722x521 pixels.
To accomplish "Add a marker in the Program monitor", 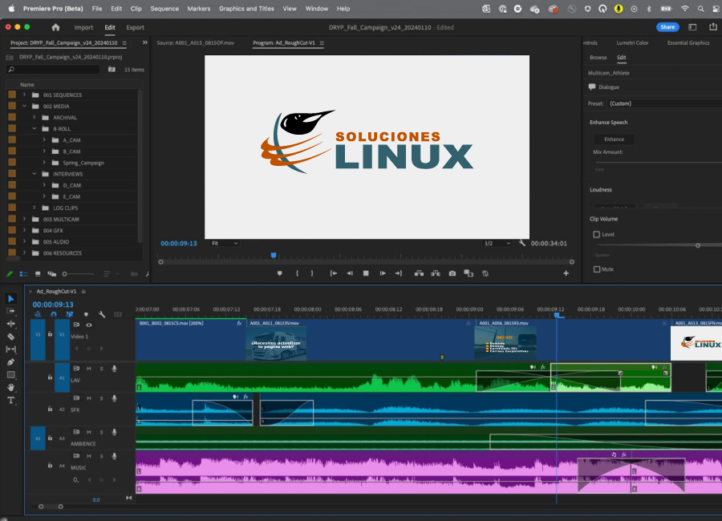I will 280,273.
